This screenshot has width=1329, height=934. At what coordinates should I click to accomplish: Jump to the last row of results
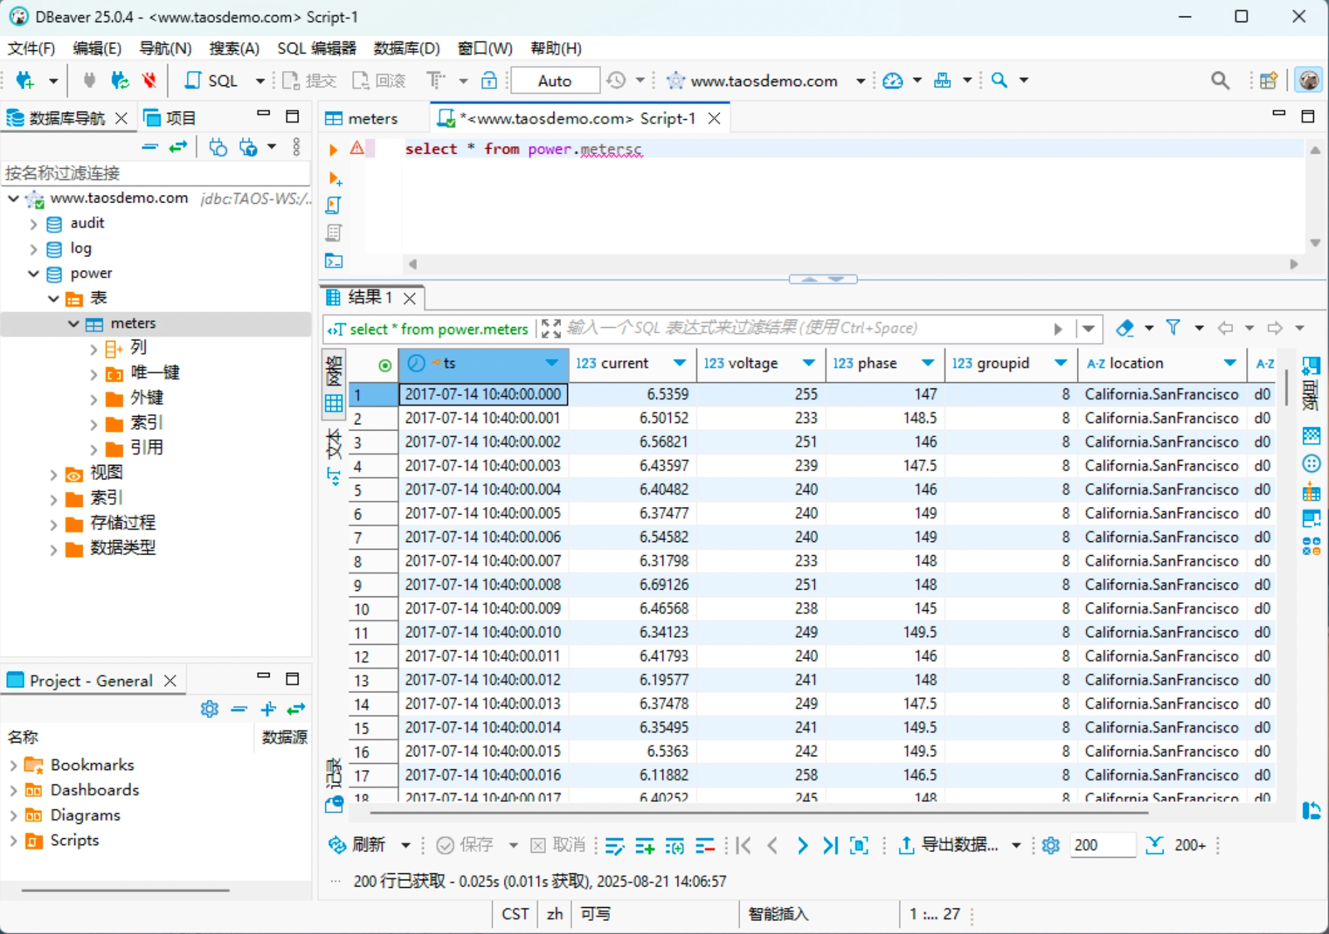click(830, 845)
